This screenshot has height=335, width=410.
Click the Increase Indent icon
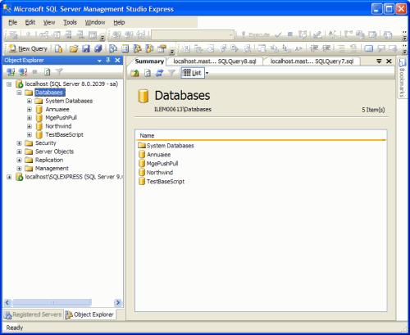tap(326, 48)
